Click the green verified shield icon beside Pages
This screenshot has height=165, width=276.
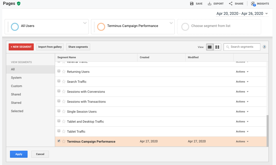point(19,4)
